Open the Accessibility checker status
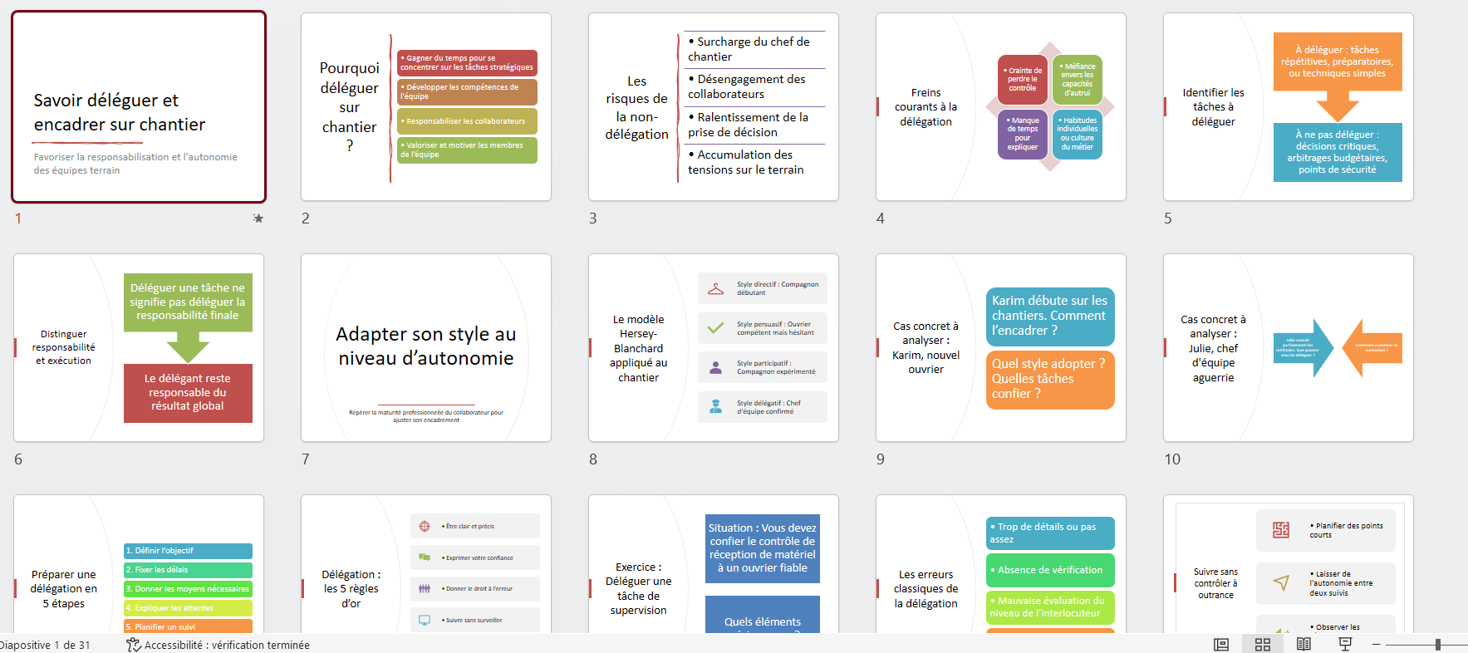 [x=218, y=645]
